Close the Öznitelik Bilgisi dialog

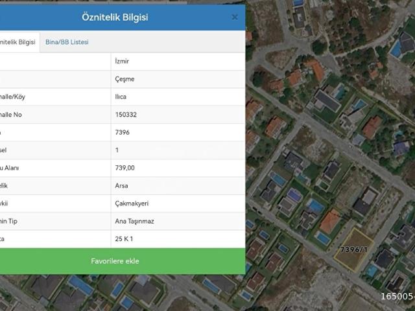235,17
